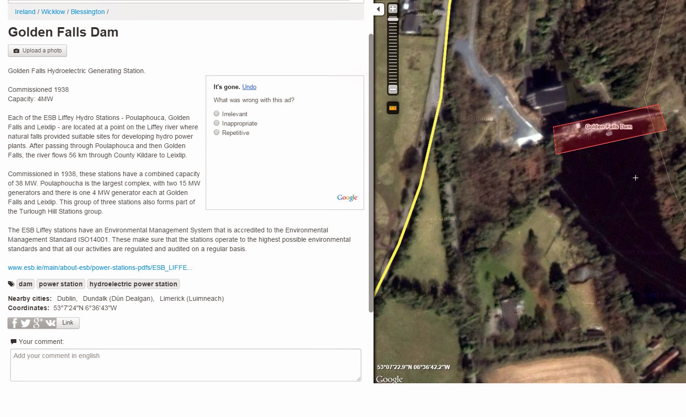
Task: Open the Blessington breadcrumb link
Action: (x=88, y=12)
